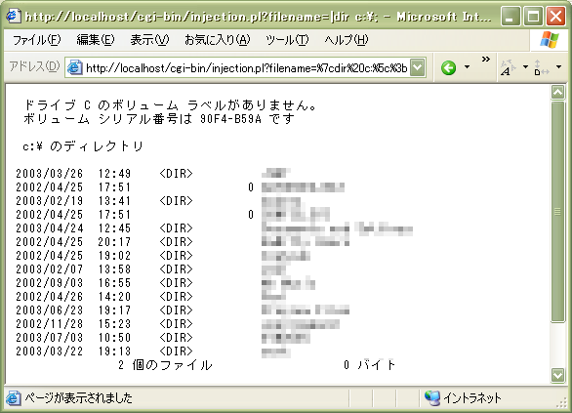Click the 2003/02/07 13:58 entry

(x=151, y=269)
